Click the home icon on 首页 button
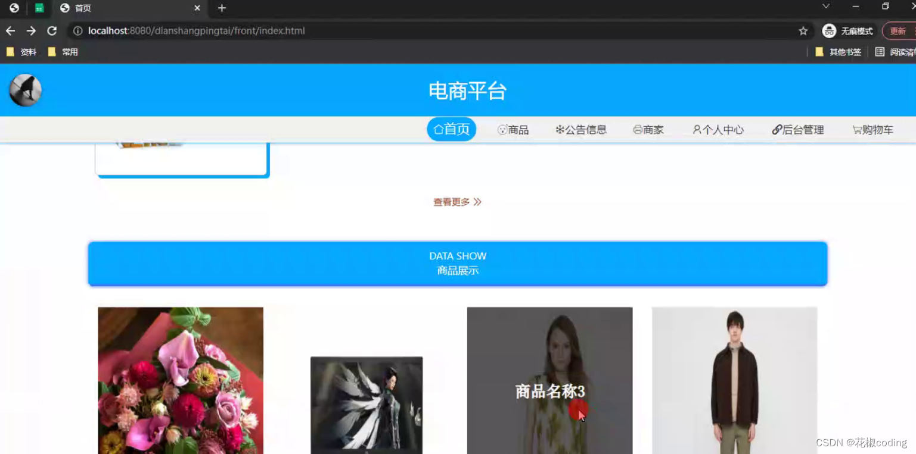The height and width of the screenshot is (454, 916). coord(439,129)
